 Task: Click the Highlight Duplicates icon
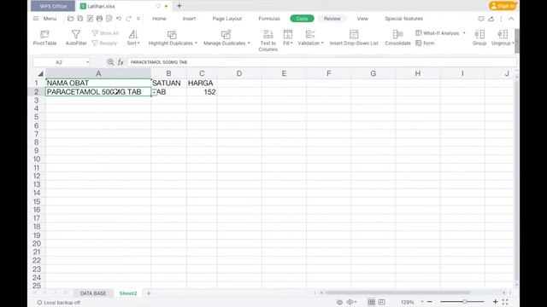(172, 34)
